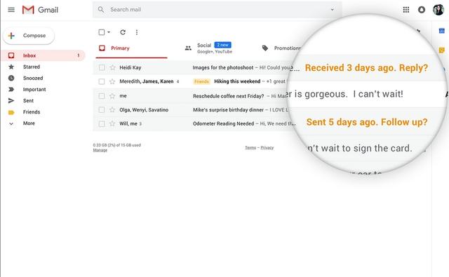Image resolution: width=449 pixels, height=277 pixels.
Task: Click the Friends tag on Hiking email
Action: [201, 81]
